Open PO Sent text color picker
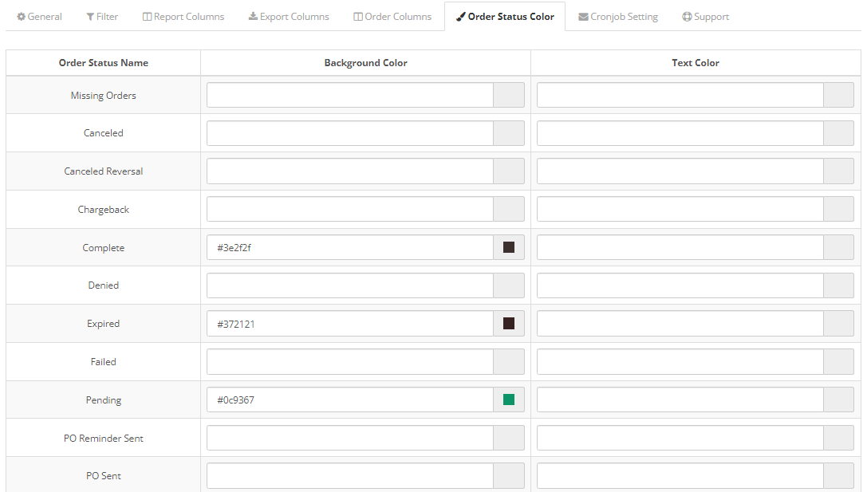 coord(839,476)
